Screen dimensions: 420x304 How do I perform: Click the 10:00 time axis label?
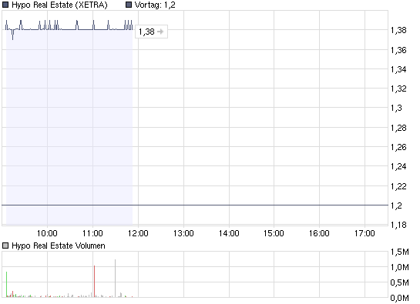click(x=47, y=233)
